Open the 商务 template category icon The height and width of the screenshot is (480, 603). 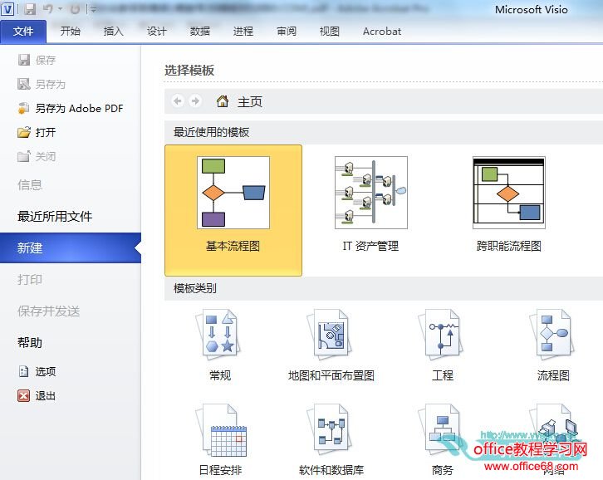click(x=441, y=428)
